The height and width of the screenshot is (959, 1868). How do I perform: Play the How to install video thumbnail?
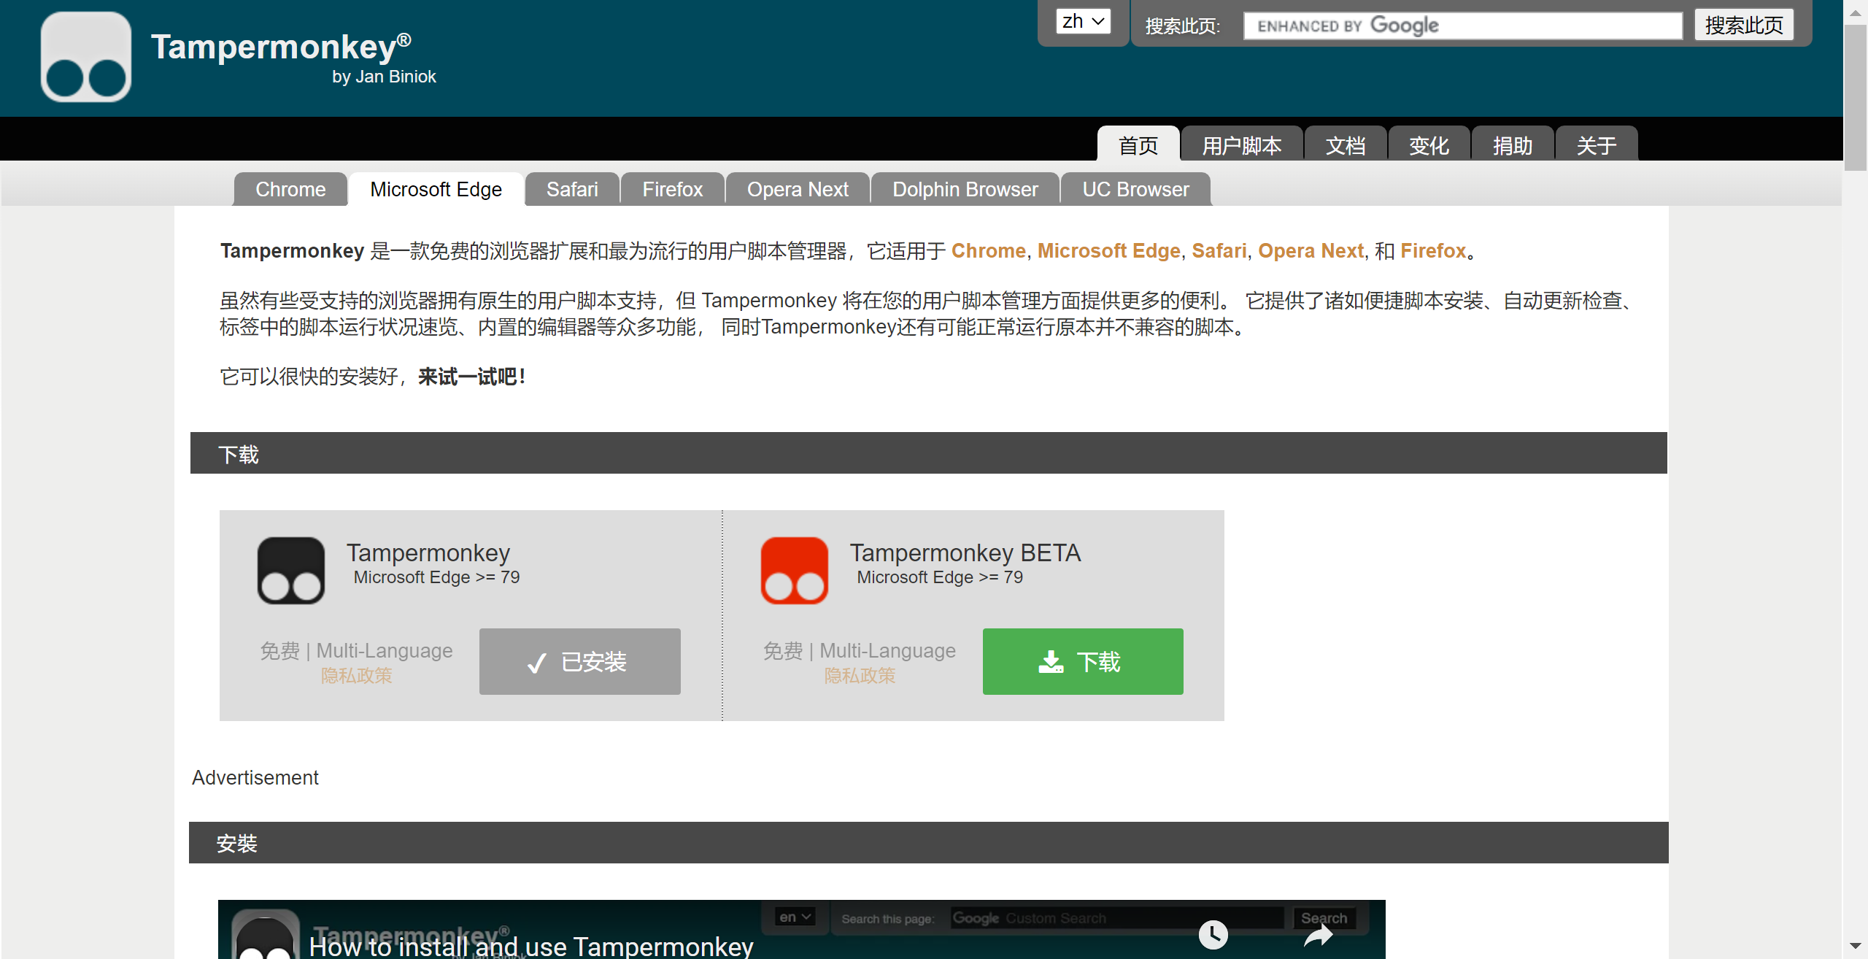[x=801, y=930]
